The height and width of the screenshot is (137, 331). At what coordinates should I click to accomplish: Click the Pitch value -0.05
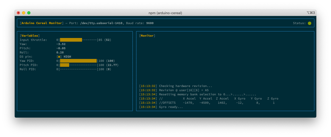(61, 48)
